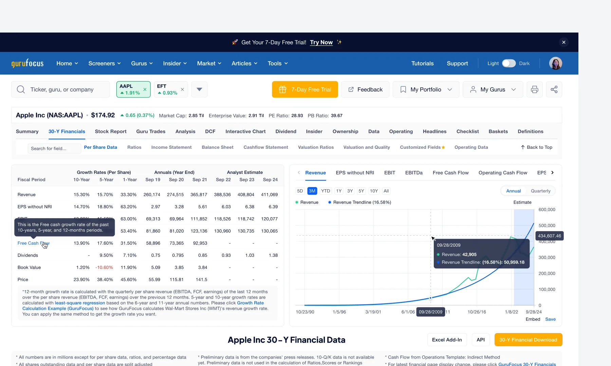Click the GuruFocus logo
This screenshot has width=611, height=366.
27,63
